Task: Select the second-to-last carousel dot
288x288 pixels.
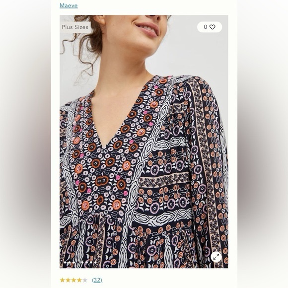Action: point(91,263)
